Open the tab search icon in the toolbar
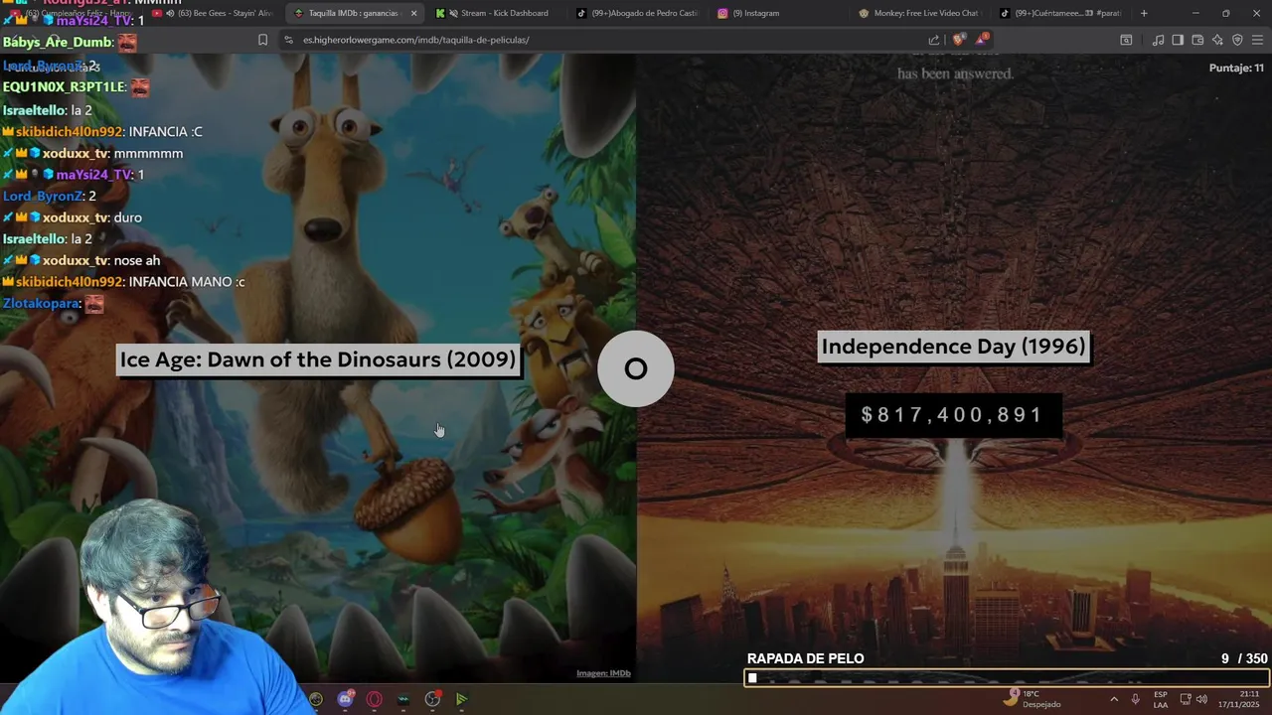The image size is (1272, 715). pyautogui.click(x=1126, y=40)
